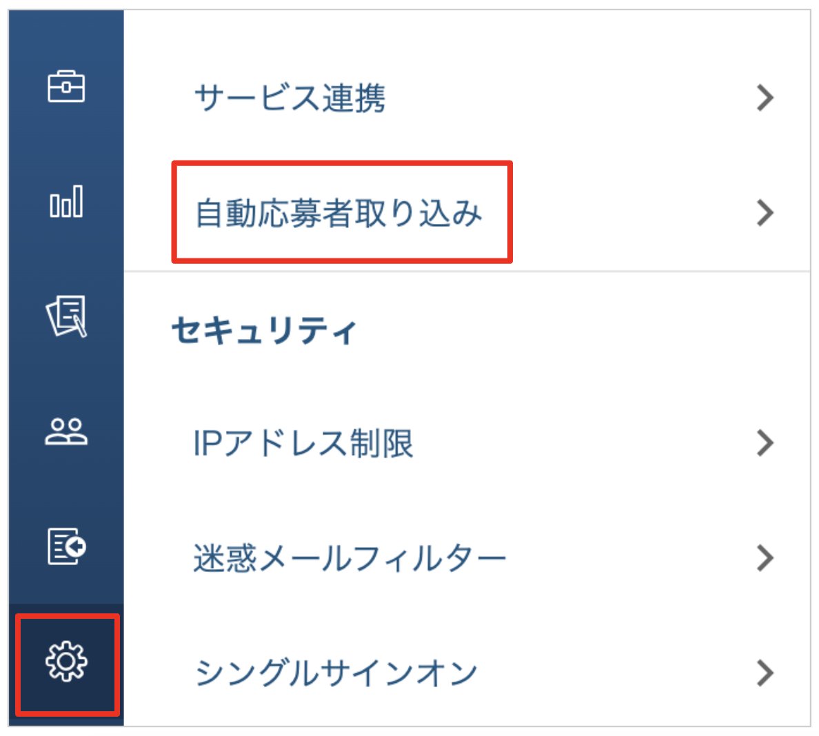Open the 迷惑メールフィルター setting
This screenshot has height=736, width=819.
467,558
